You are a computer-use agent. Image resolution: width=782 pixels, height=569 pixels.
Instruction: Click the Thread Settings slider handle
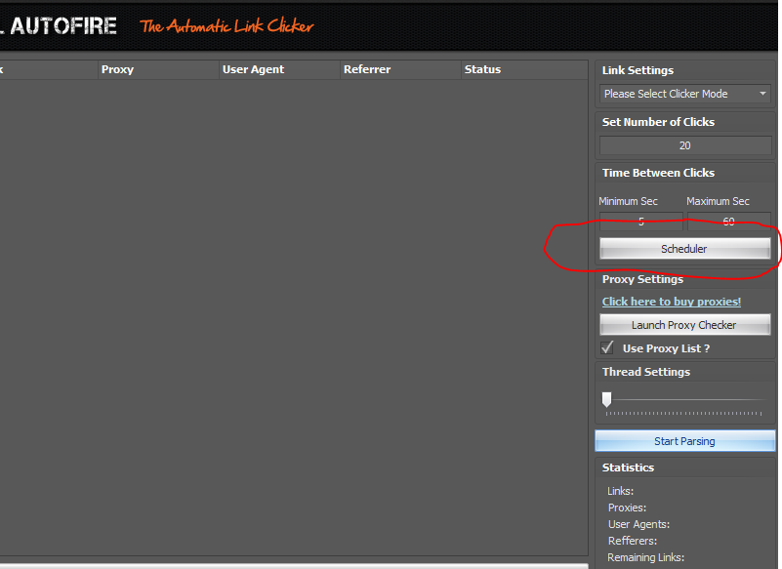pos(606,399)
